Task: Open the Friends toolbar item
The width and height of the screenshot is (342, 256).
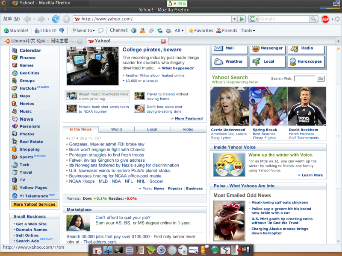Action: 227,30
